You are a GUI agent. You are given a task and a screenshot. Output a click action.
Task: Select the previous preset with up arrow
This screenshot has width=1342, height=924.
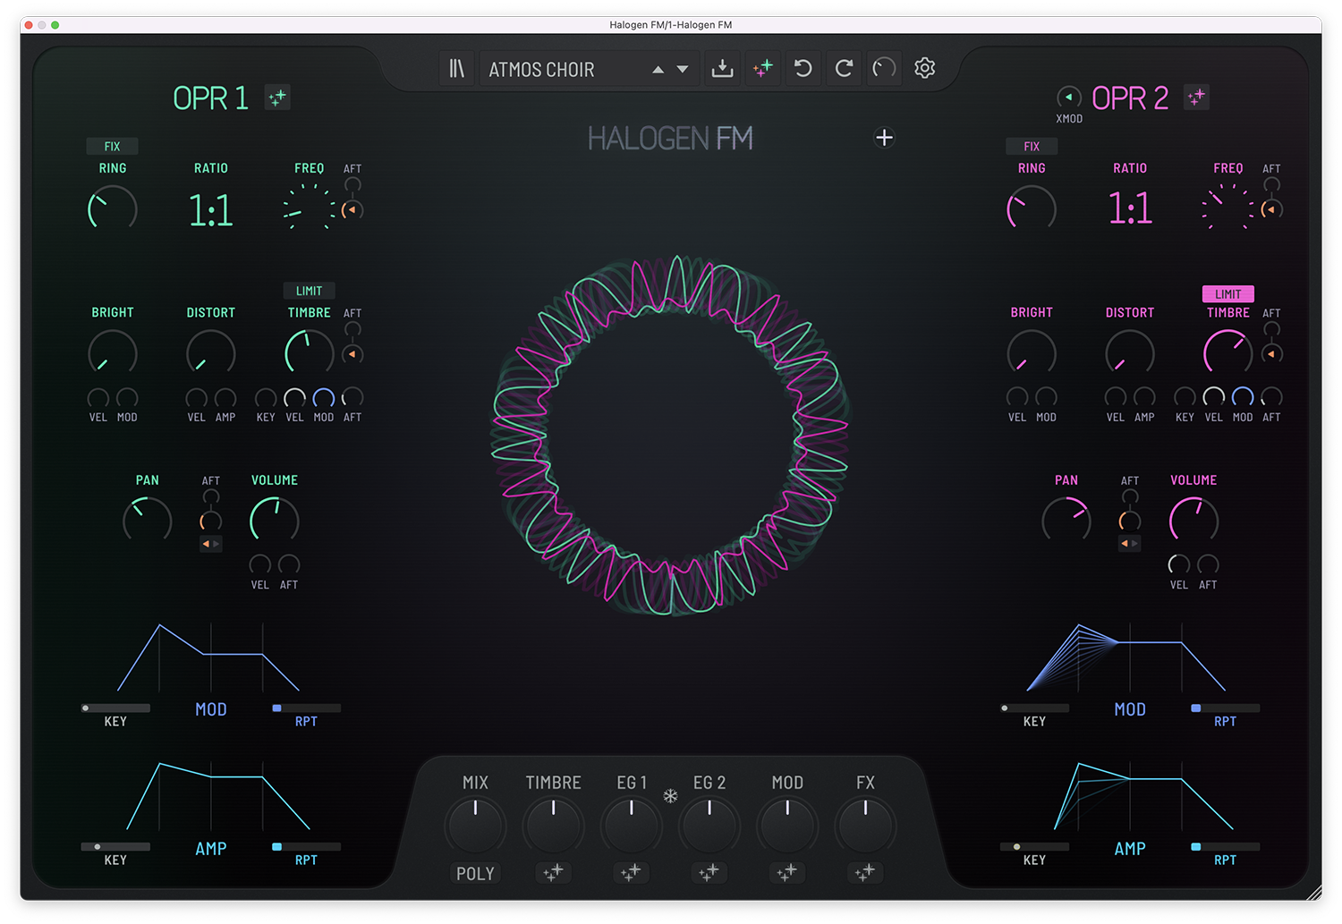(658, 70)
